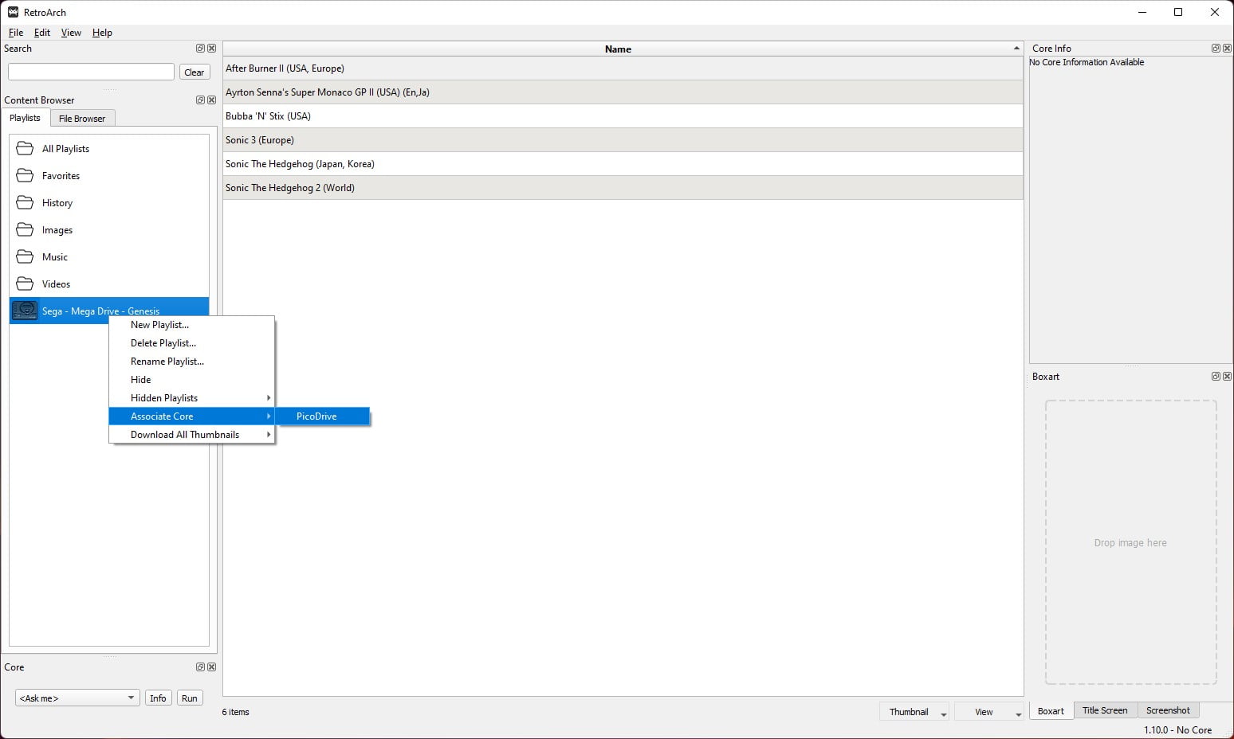Screen dimensions: 1234x739
Task: Select Sonic The Hedgehog 2 (World)
Action: (x=623, y=188)
